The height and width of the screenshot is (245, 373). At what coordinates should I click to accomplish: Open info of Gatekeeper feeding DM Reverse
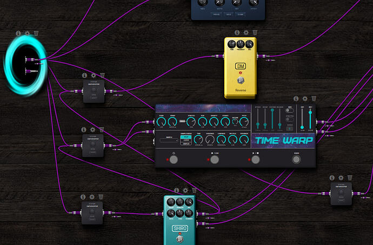84,76
